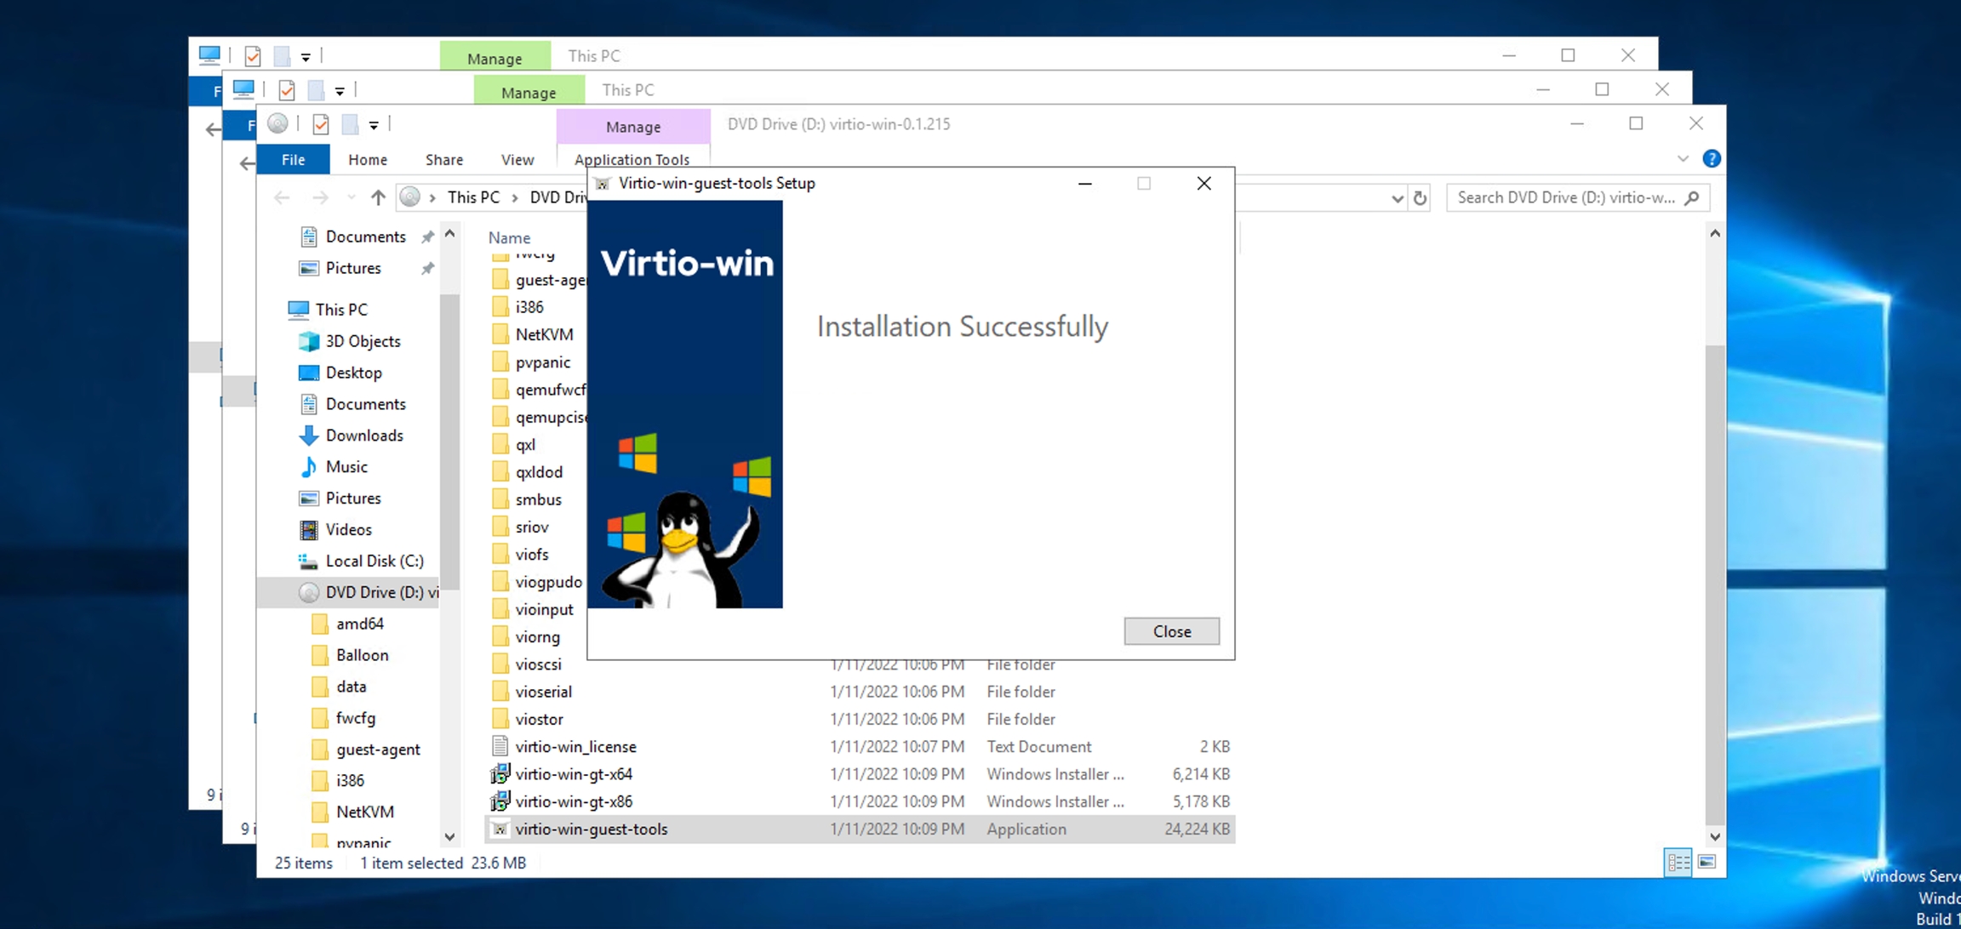Open the virtio-win-gt-x64 installer file
Image resolution: width=1961 pixels, height=929 pixels.
tap(574, 774)
